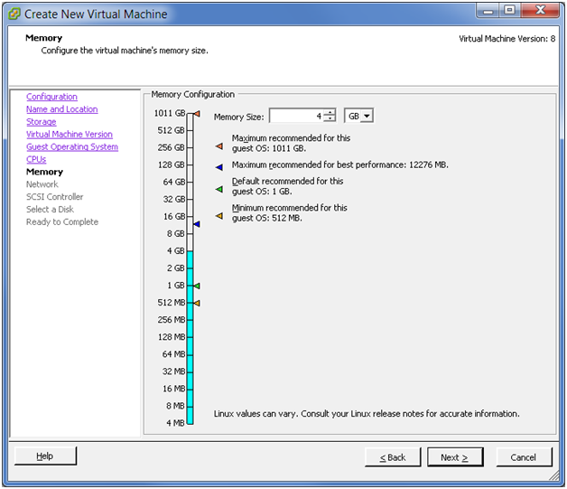
Task: Click the 32 GB scale label
Action: [174, 199]
